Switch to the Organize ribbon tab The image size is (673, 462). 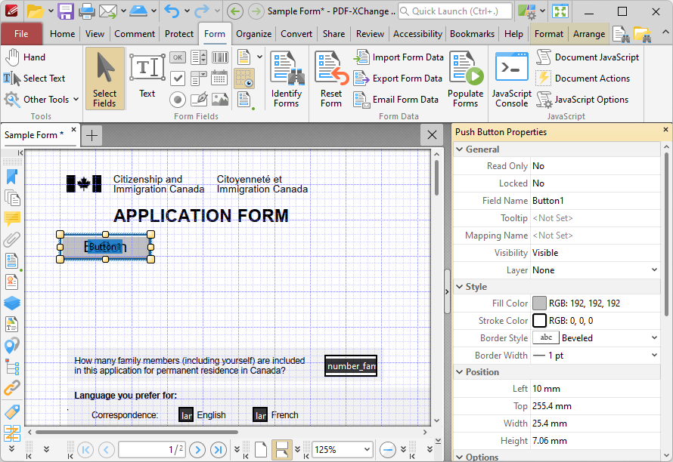pyautogui.click(x=253, y=34)
